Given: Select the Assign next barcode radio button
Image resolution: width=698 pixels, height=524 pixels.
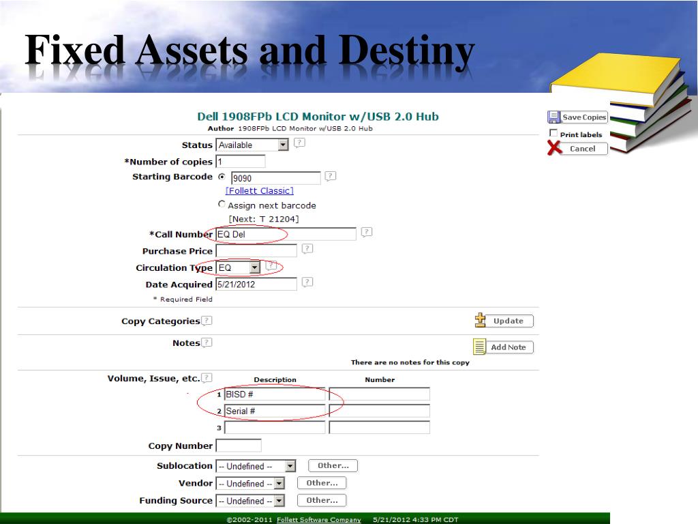Looking at the screenshot, I should 222,204.
